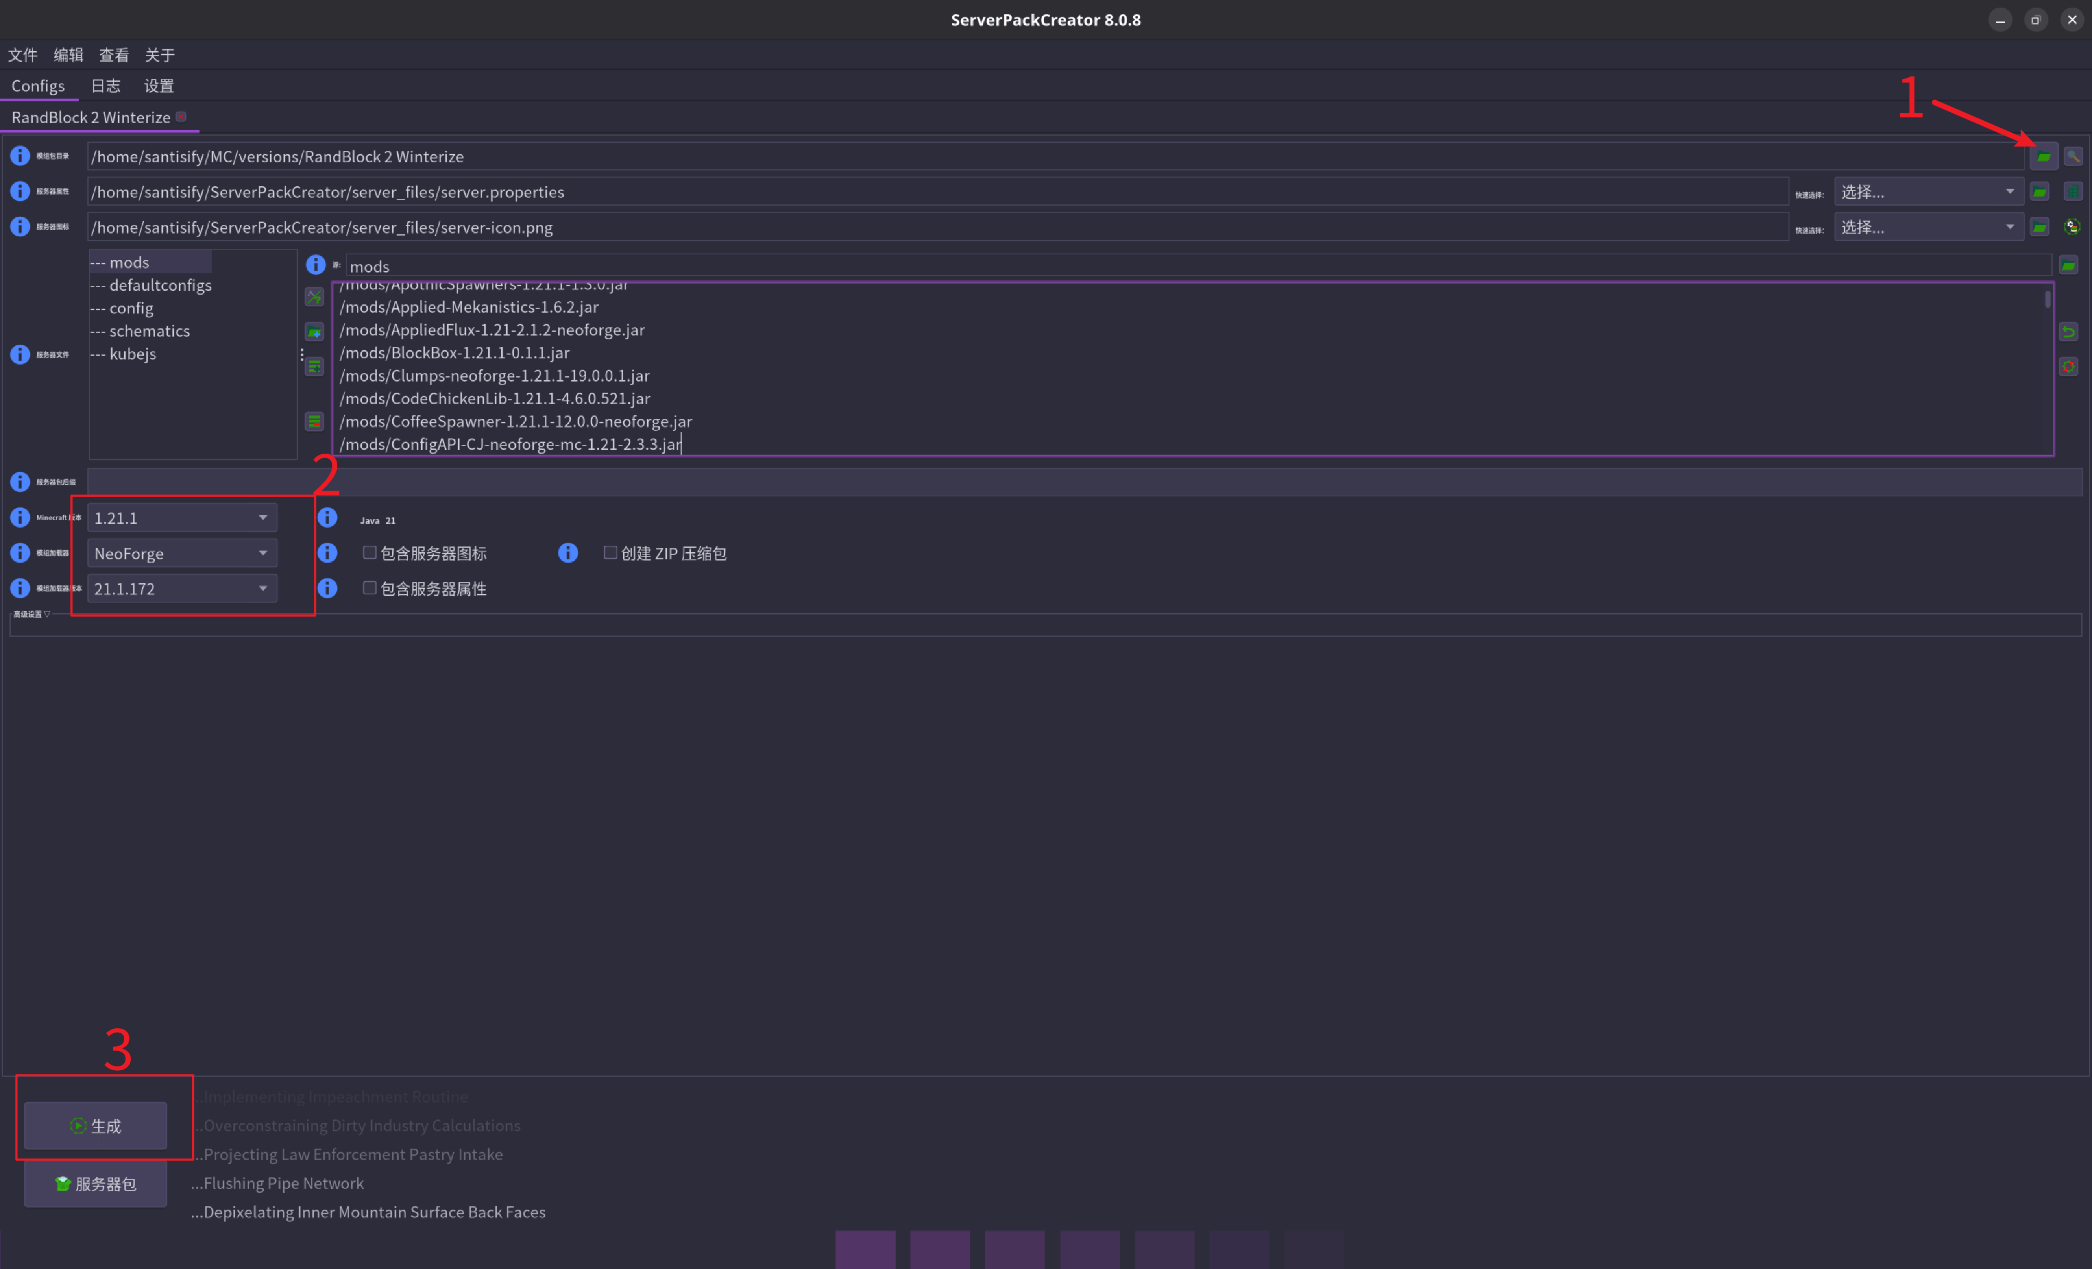Click the 服务器包 button

point(95,1183)
